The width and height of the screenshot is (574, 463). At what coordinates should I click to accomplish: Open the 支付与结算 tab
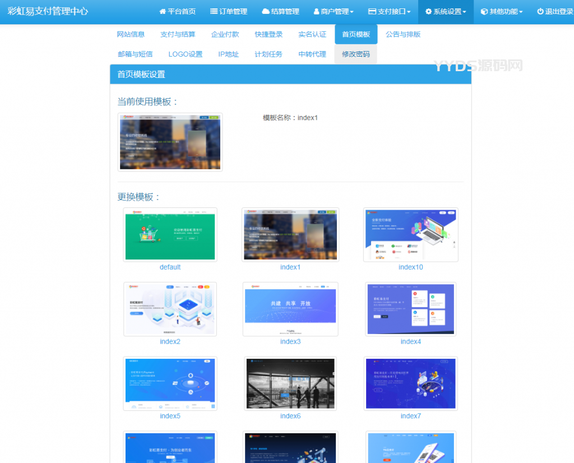178,34
